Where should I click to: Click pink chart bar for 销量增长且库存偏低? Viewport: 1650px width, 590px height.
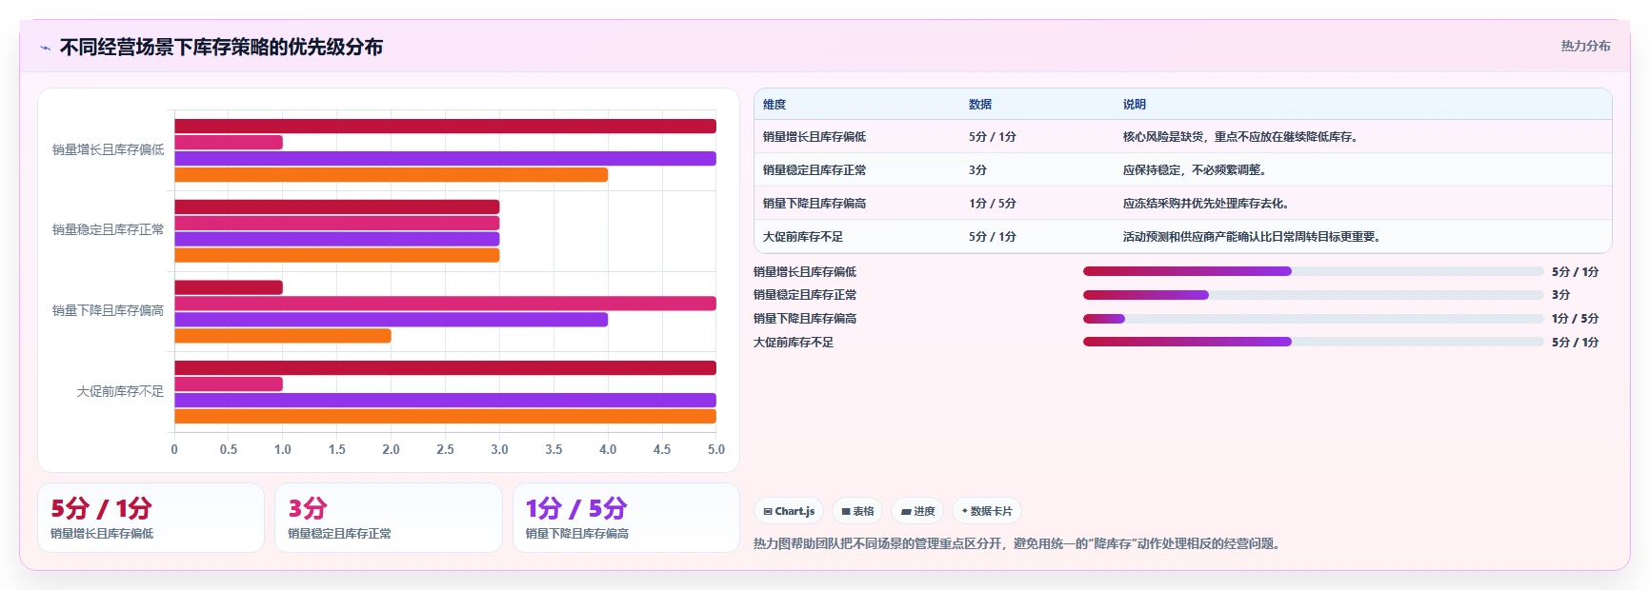229,143
